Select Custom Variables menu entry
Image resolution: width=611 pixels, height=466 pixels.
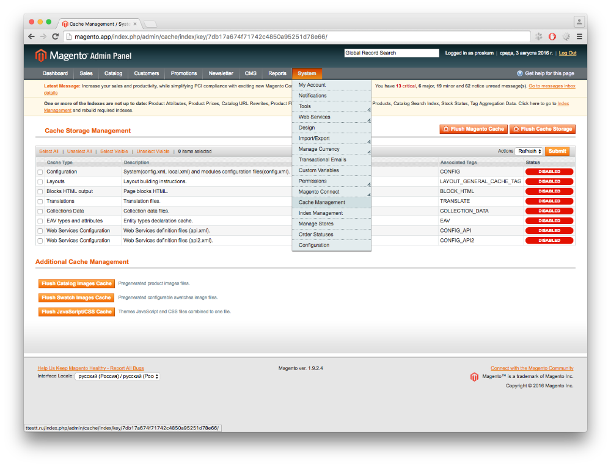pos(332,170)
